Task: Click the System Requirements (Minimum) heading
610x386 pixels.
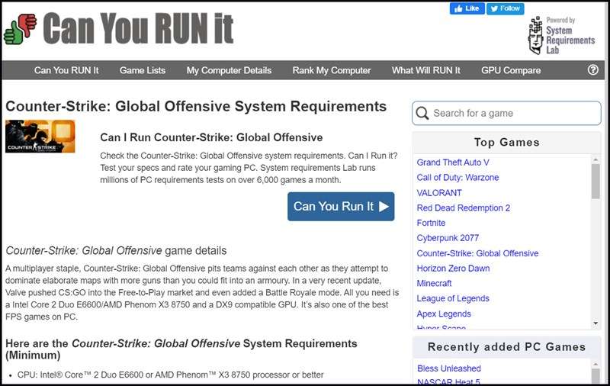Action: click(181, 349)
